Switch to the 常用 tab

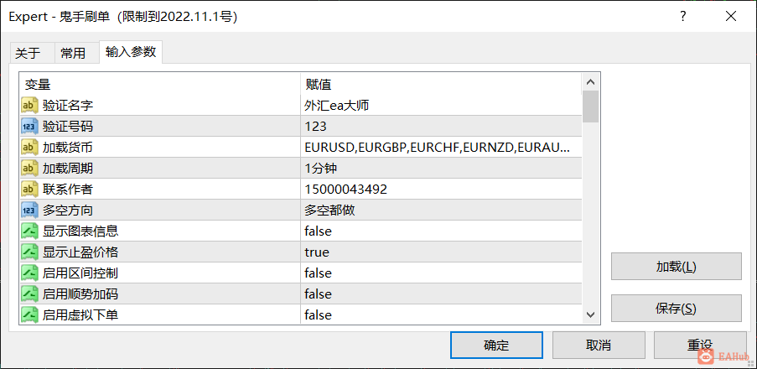coord(74,53)
